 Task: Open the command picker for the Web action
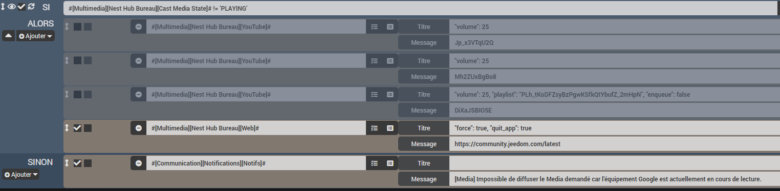click(x=390, y=128)
